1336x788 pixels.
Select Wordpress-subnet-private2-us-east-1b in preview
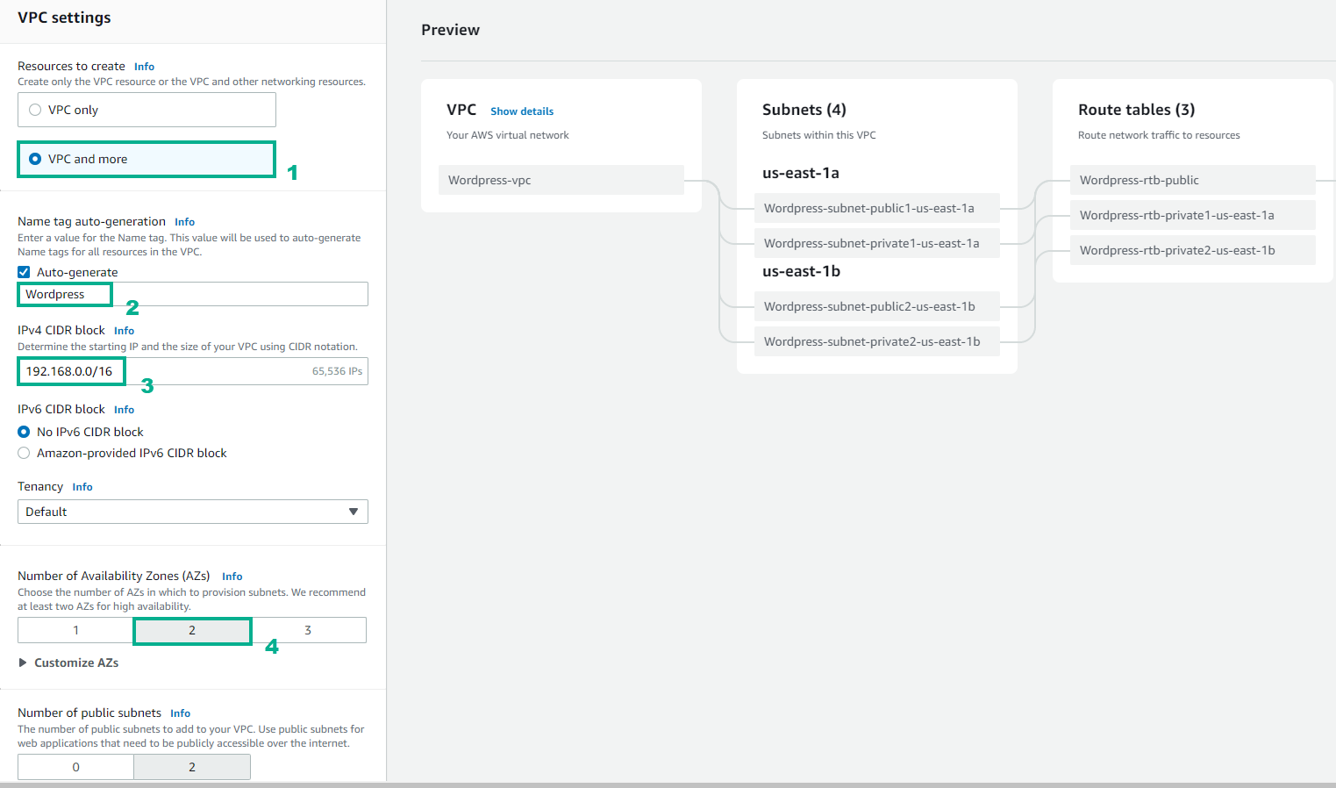pyautogui.click(x=877, y=341)
